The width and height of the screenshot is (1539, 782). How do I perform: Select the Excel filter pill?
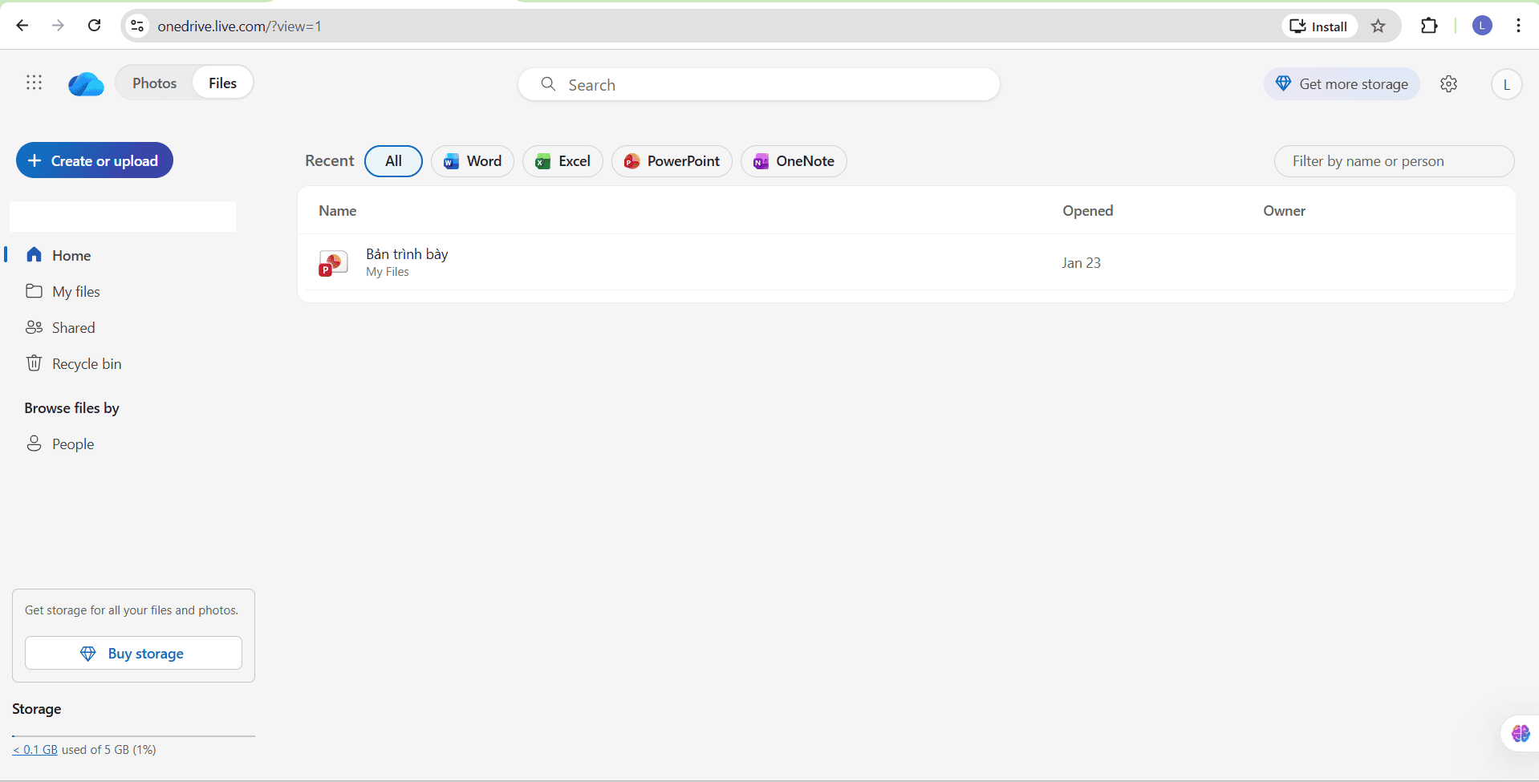point(562,160)
